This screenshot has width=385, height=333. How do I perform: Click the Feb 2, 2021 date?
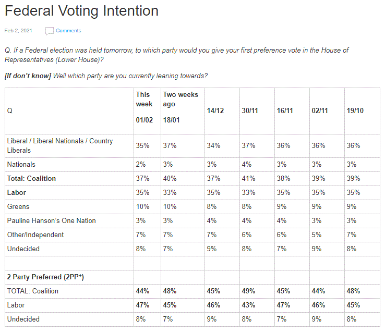click(x=18, y=31)
